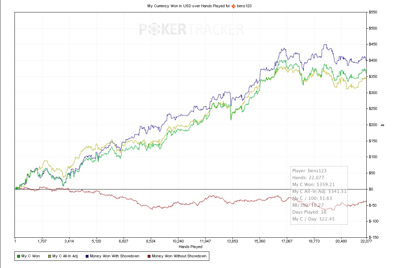Click Player: bens123 in the stats box
398x268 pixels.
310,171
